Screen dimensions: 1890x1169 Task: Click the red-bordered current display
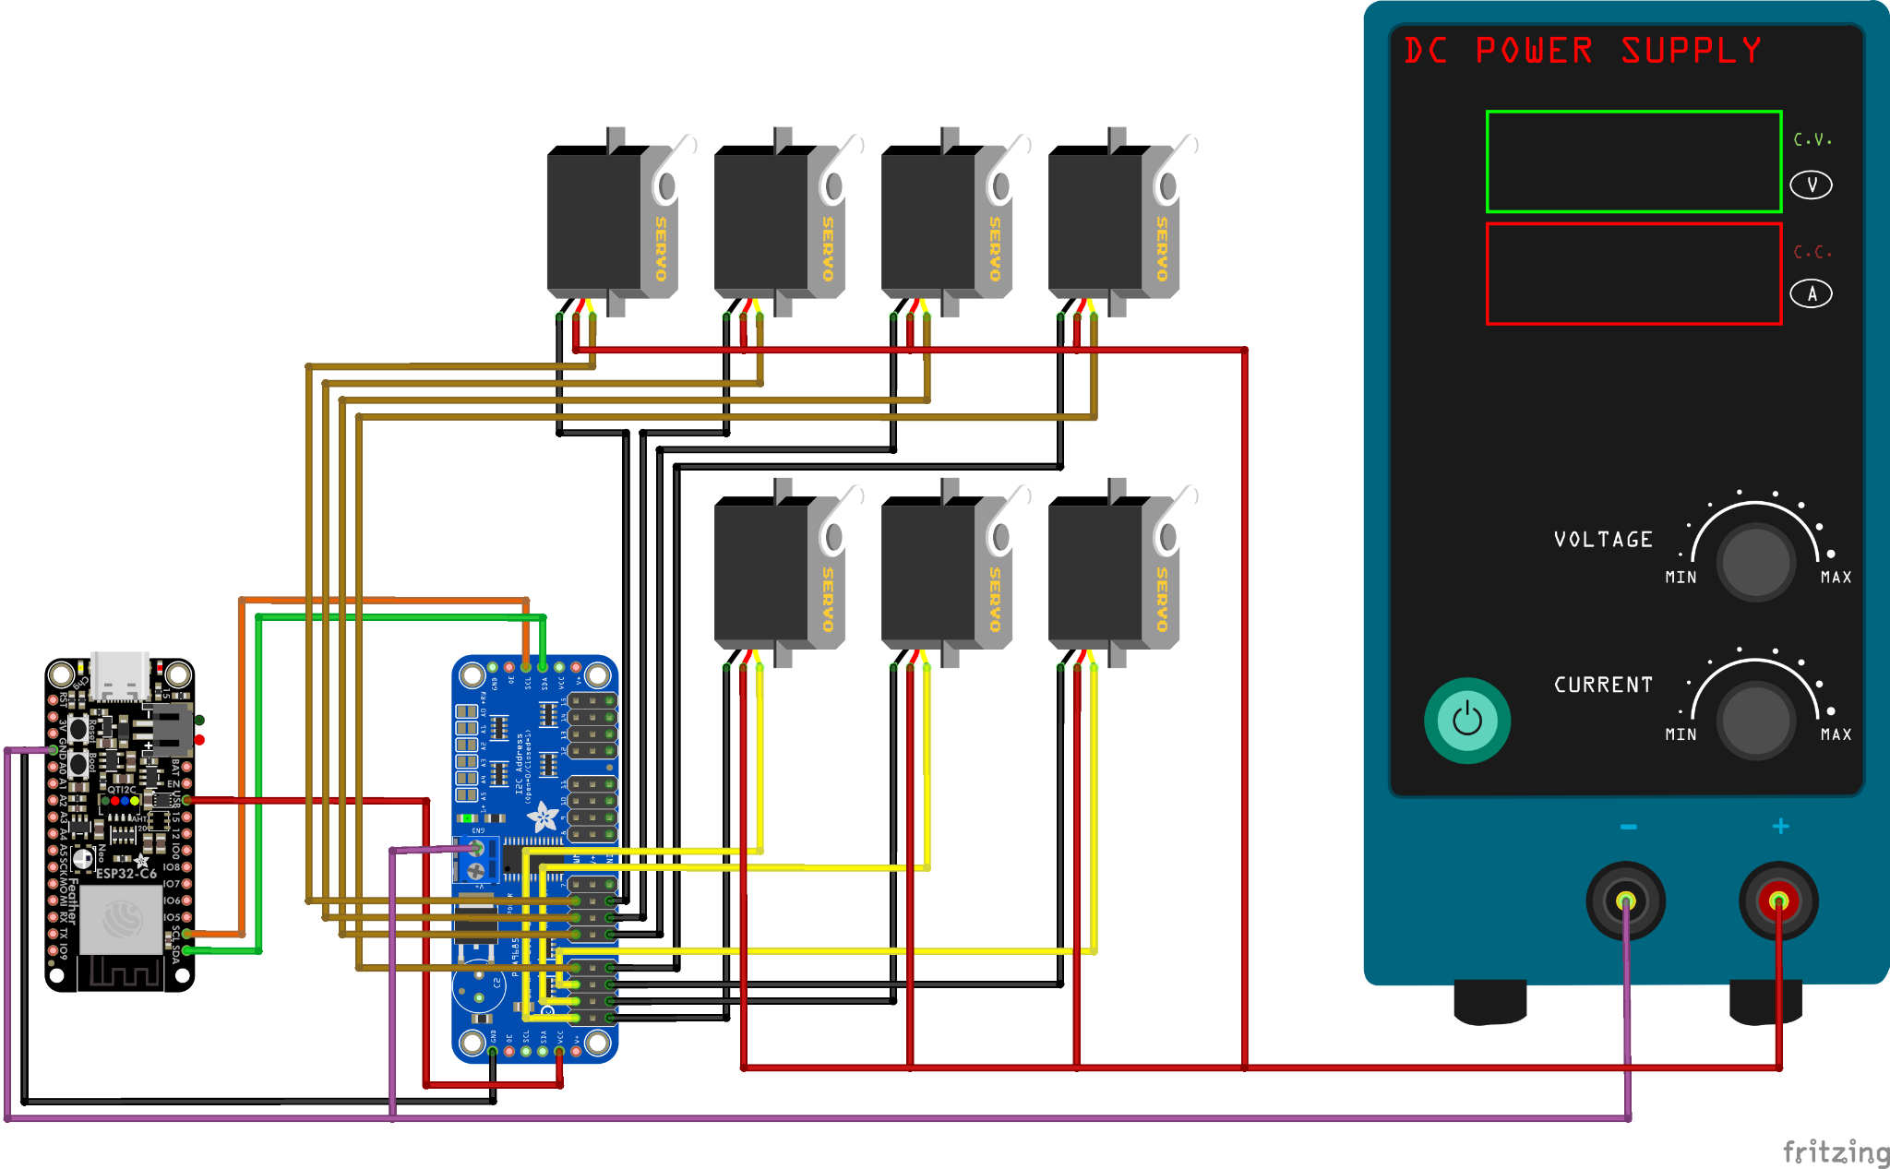pyautogui.click(x=1633, y=274)
